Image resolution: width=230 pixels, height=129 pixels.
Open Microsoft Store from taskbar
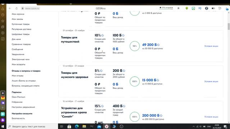tap(69, 126)
